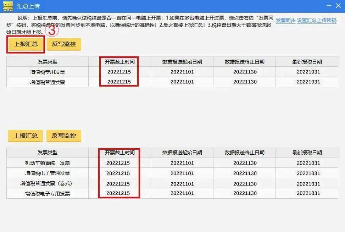This screenshot has width=345, height=232.
Task: Click the lower 反写监控 button
Action: (64, 136)
